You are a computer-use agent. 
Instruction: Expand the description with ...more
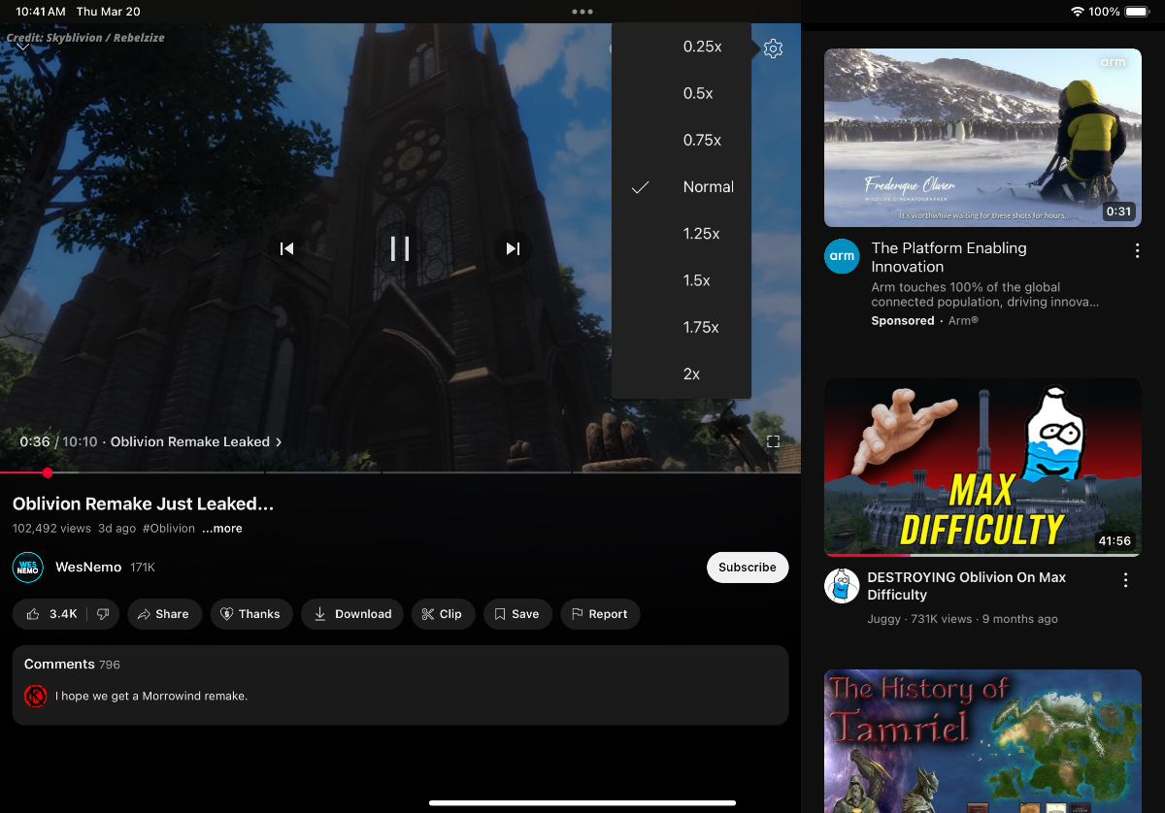click(222, 529)
